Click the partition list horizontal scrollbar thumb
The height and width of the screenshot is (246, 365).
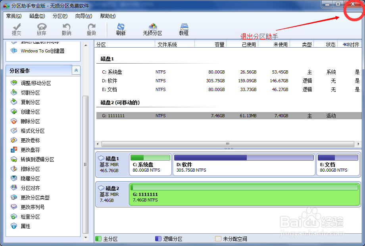click(228, 144)
